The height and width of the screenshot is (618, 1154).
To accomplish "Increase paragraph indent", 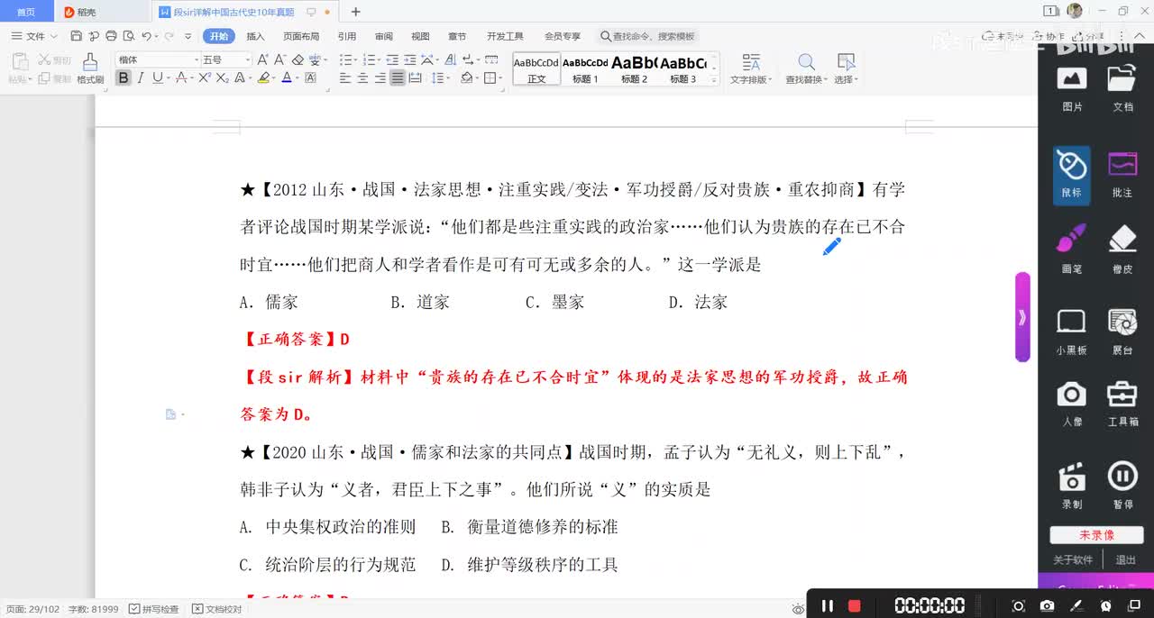I will point(409,59).
